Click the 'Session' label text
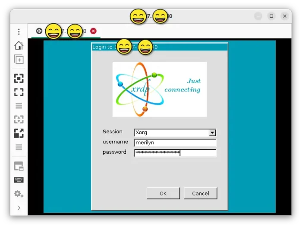 click(113, 132)
